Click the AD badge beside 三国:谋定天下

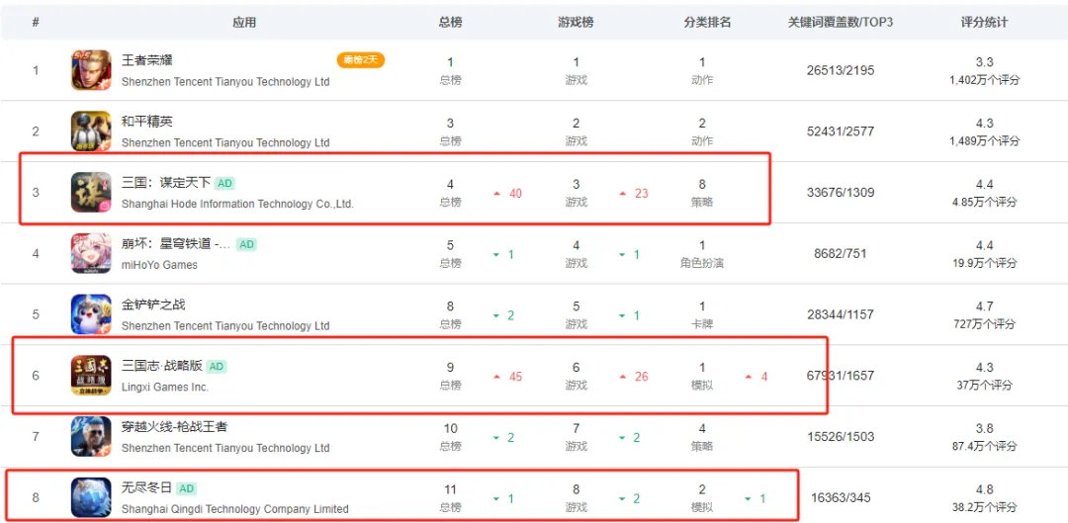point(225,183)
